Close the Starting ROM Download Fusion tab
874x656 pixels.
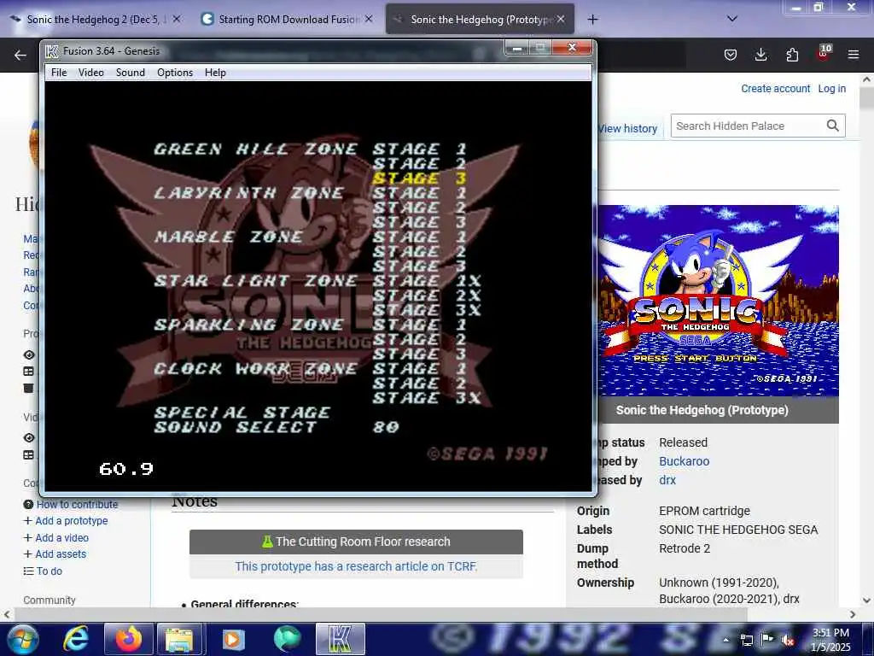pyautogui.click(x=369, y=19)
